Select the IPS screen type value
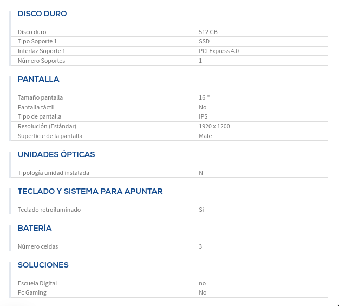Viewport: 339px width, 306px height. [203, 116]
